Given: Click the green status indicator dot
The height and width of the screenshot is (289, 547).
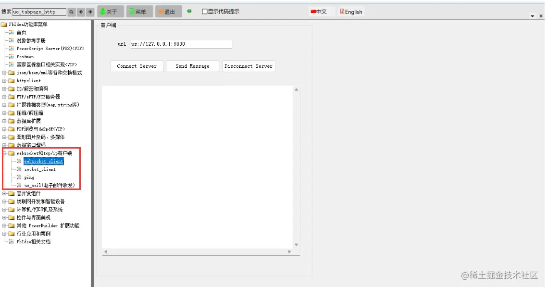Looking at the screenshot, I should pyautogui.click(x=189, y=12).
